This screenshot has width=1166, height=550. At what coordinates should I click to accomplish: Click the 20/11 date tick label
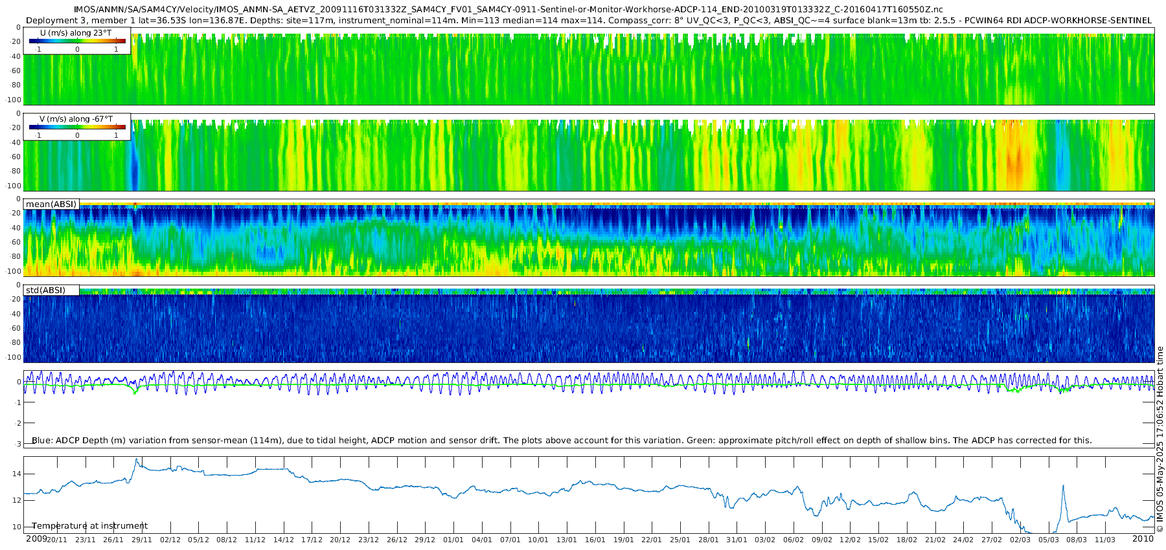pyautogui.click(x=57, y=540)
